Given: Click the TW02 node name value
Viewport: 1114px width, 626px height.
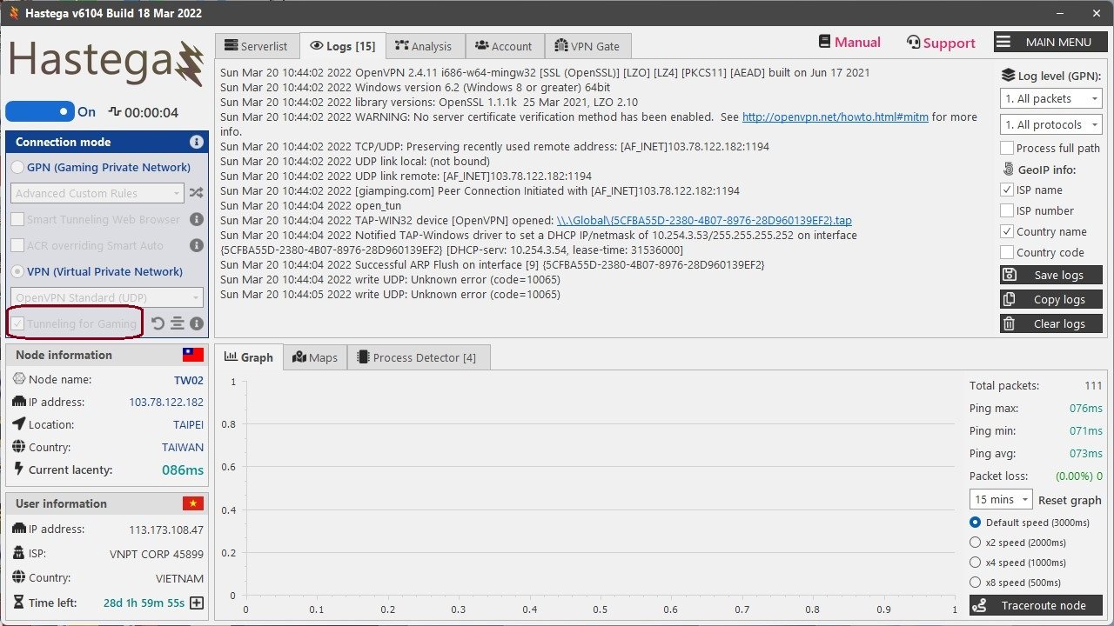Looking at the screenshot, I should tap(189, 379).
